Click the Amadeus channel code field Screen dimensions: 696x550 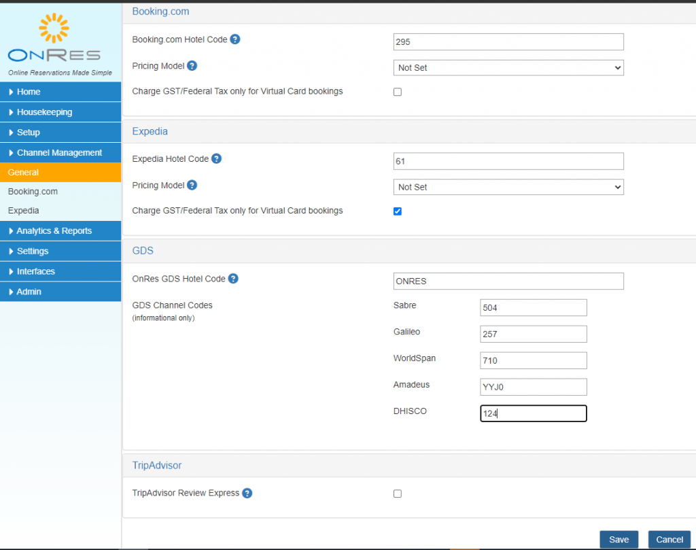tap(533, 387)
